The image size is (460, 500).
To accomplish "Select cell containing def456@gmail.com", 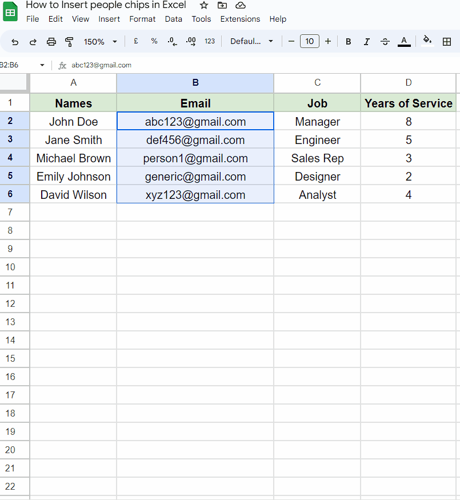I will pos(195,139).
